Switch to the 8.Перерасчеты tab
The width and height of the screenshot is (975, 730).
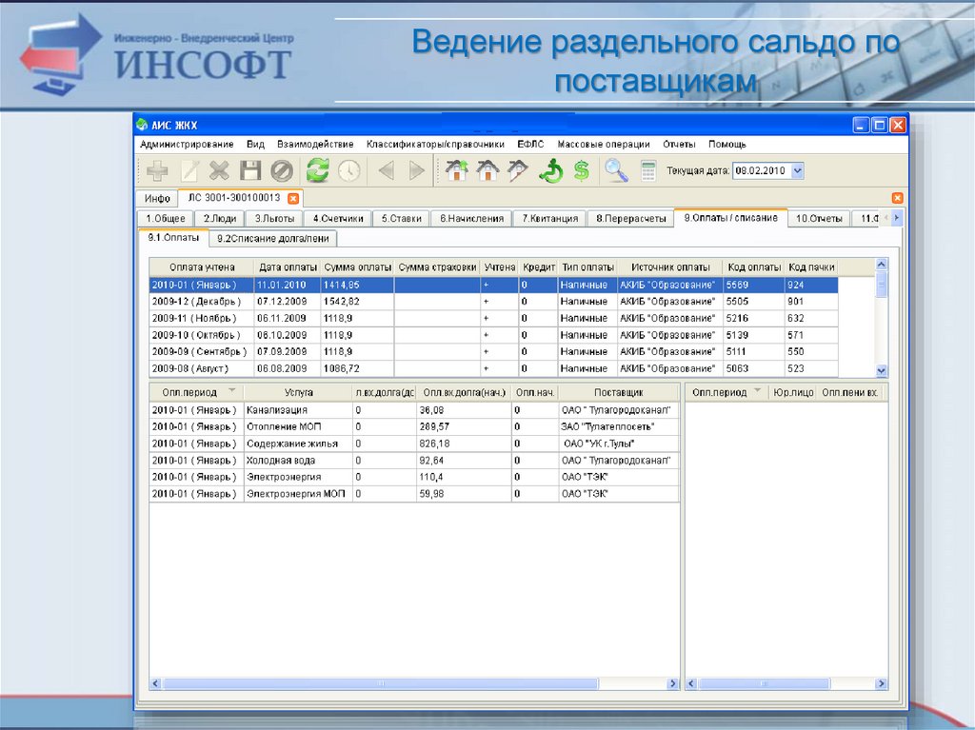tap(630, 219)
